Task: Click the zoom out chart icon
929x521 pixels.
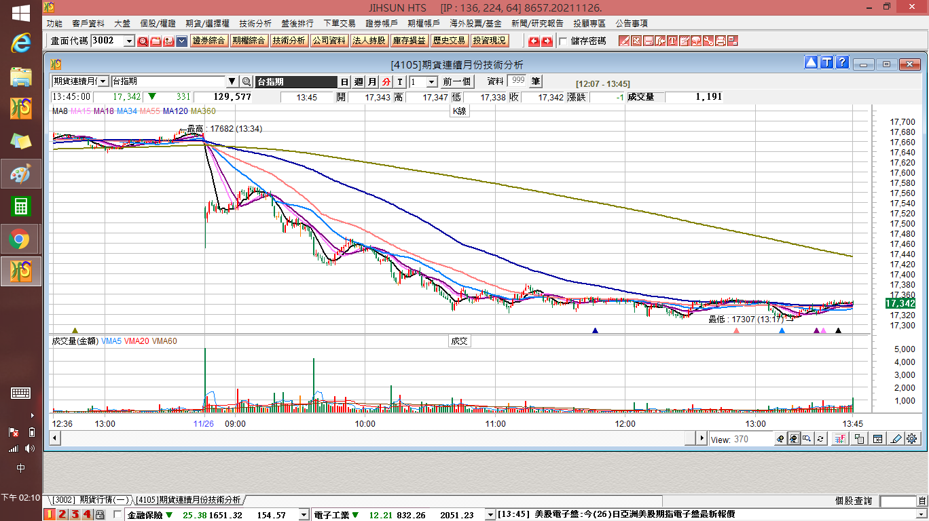Action: pos(793,439)
